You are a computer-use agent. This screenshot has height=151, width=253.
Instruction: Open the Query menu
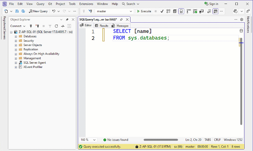(40, 4)
